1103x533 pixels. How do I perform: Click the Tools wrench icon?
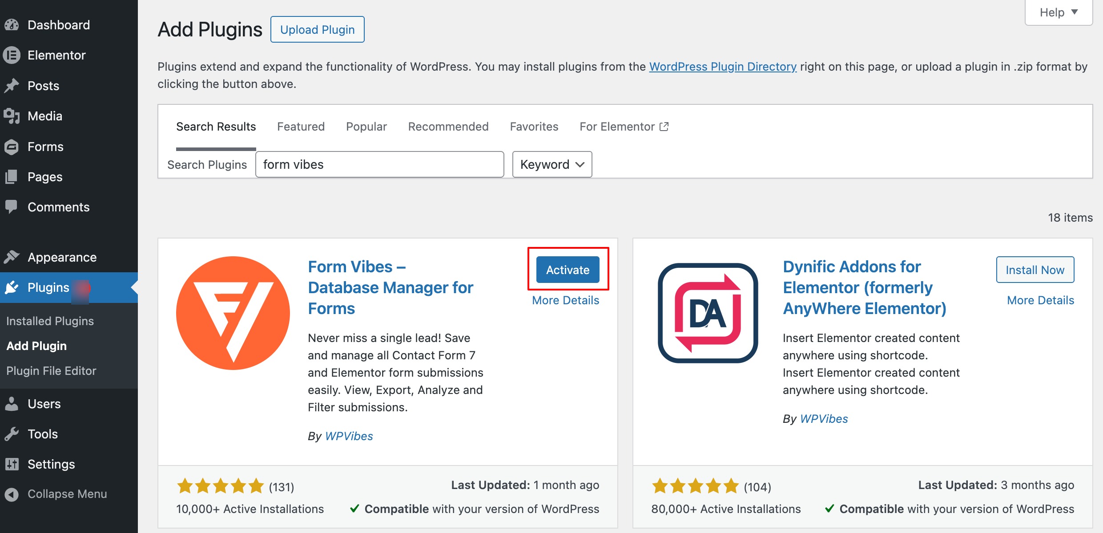[12, 434]
